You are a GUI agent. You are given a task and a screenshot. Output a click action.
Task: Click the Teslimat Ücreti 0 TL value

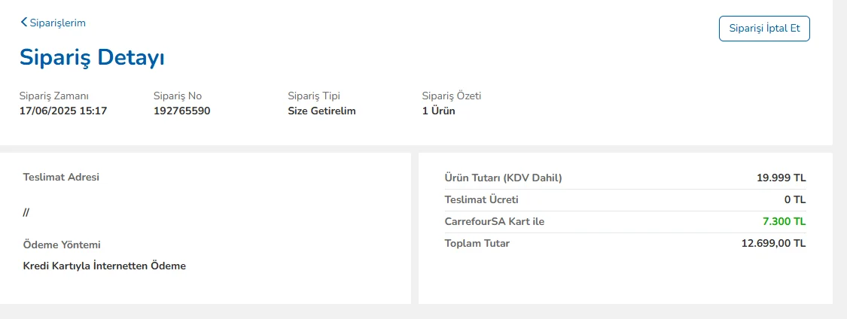(x=794, y=199)
